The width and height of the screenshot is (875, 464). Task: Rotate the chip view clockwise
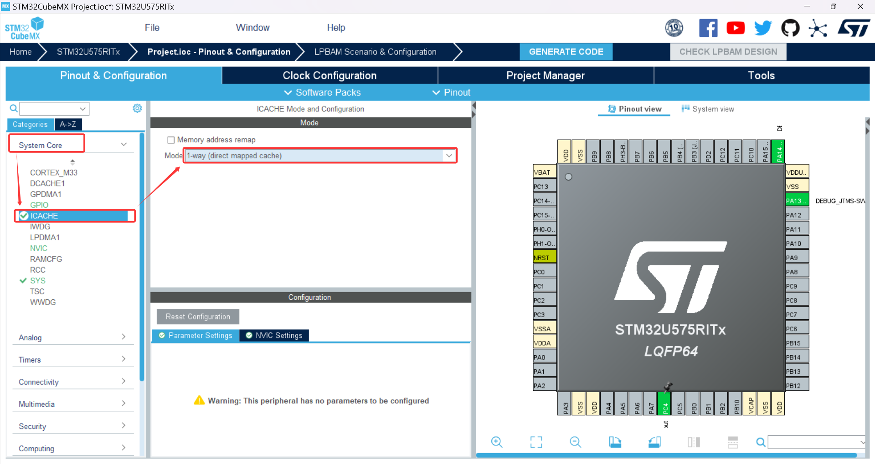[x=615, y=442]
